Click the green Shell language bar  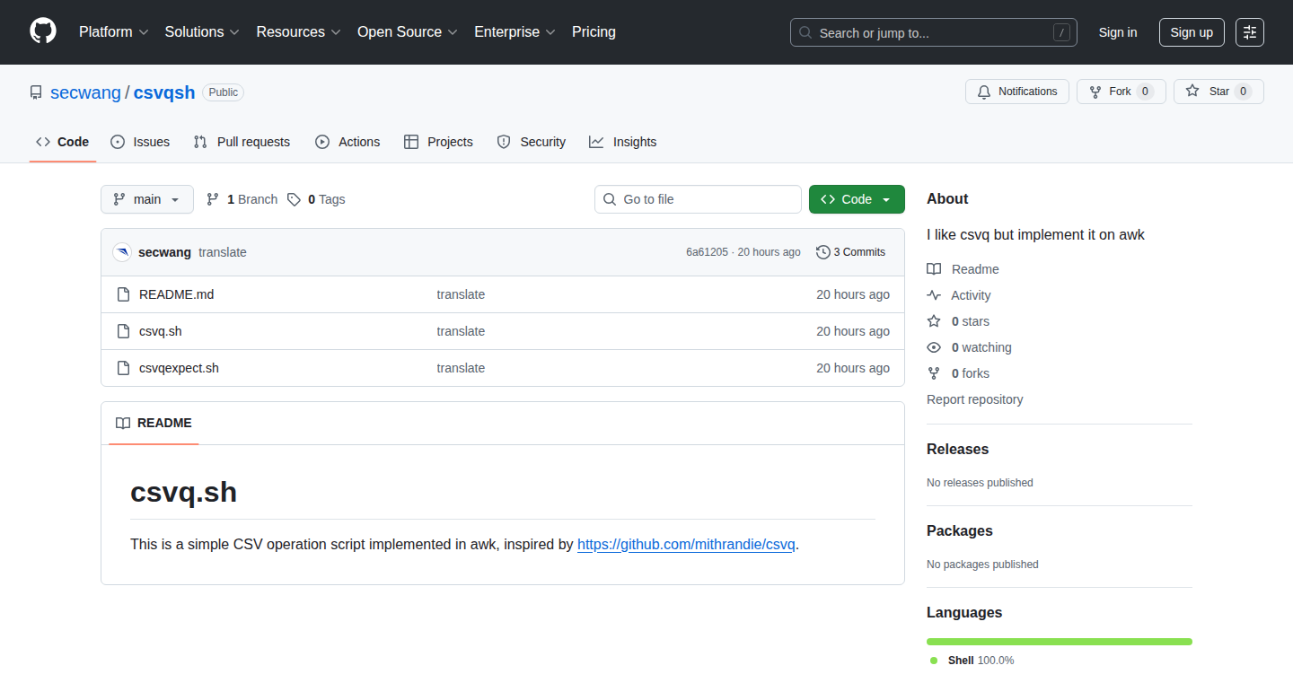(1060, 642)
